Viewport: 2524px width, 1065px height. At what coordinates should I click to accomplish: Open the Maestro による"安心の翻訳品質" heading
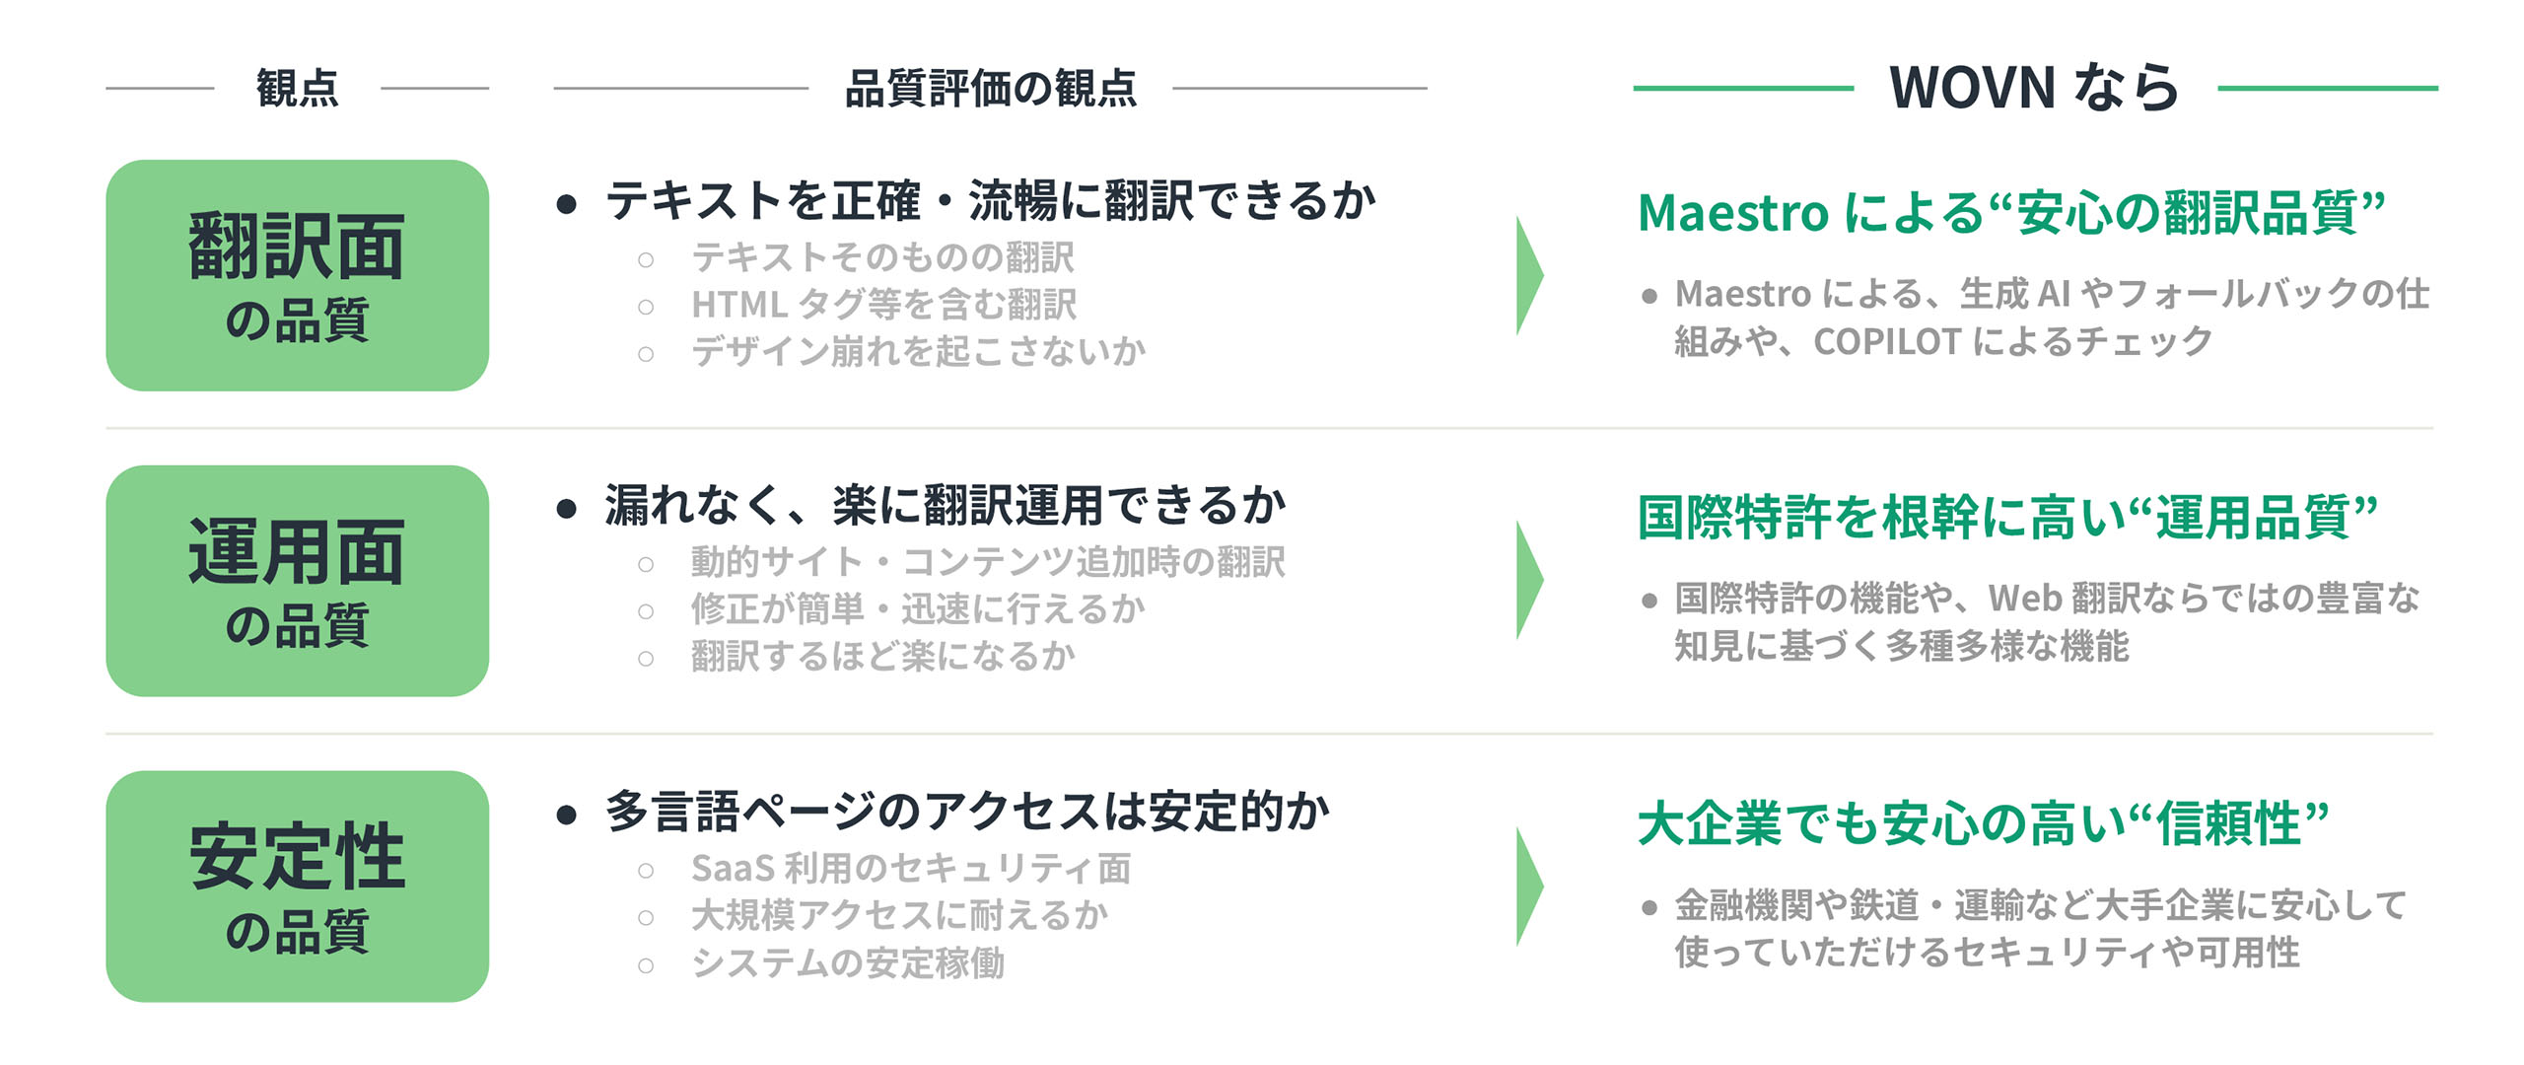(x=2011, y=213)
